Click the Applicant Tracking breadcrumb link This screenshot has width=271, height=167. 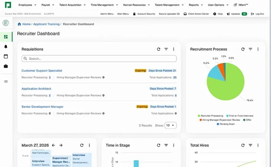(46, 24)
